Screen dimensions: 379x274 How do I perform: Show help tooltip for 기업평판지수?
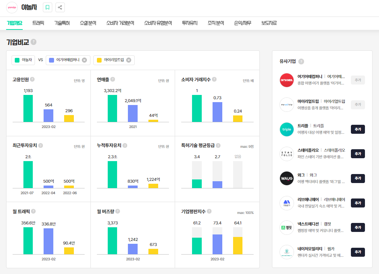click(209, 211)
